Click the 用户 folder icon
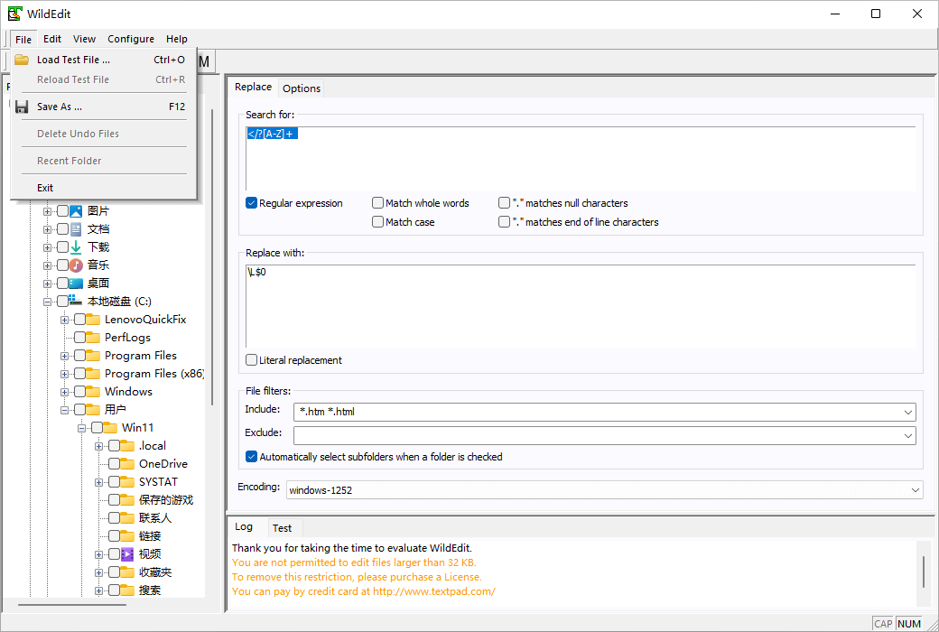 (93, 409)
